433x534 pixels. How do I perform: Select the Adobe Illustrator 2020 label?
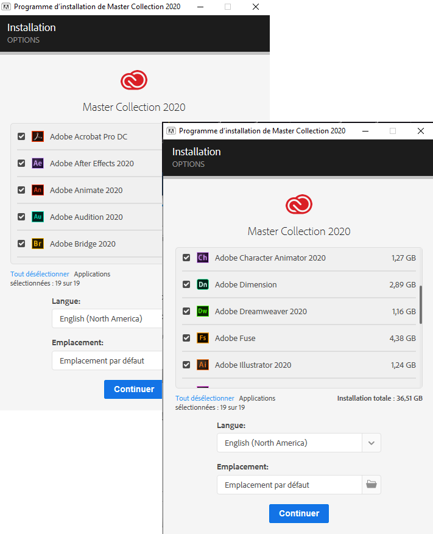click(x=253, y=365)
